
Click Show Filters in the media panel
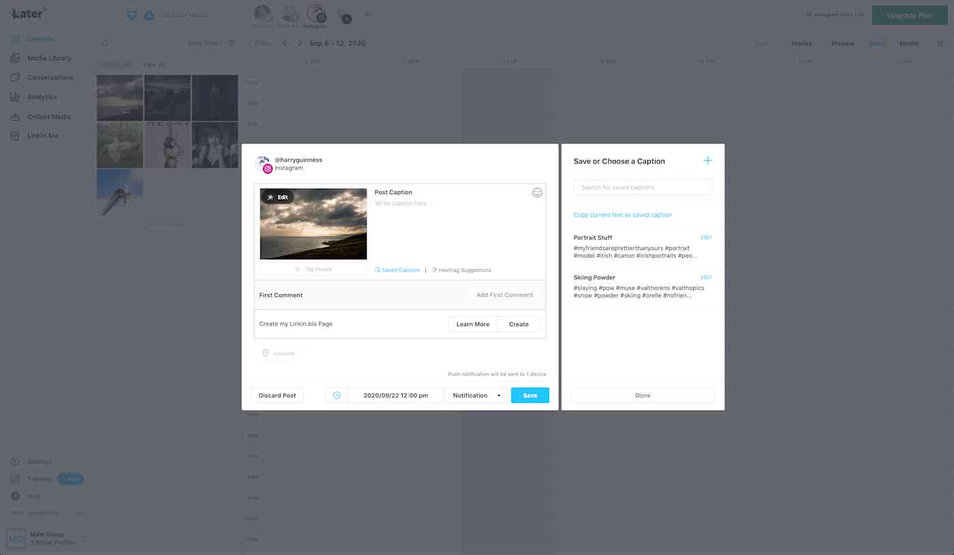(x=204, y=43)
